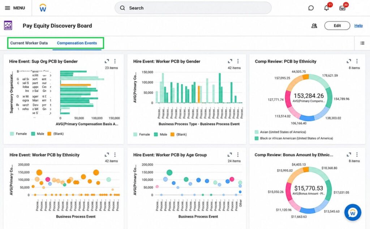Screen dimensions: 370x229
Task: Click the 23 items count label
Action: click(x=111, y=68)
